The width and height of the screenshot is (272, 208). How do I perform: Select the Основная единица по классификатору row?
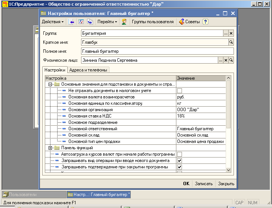[135, 103]
